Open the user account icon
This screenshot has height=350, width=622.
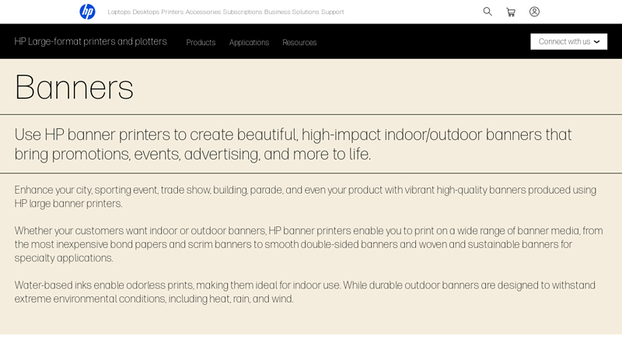534,12
